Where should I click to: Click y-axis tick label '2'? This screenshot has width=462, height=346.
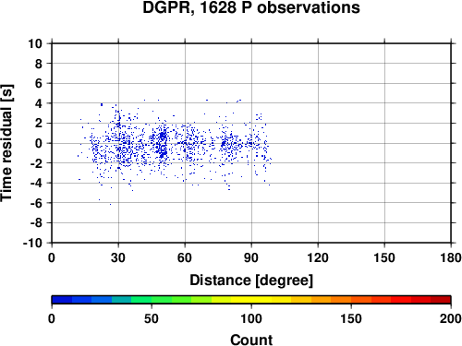coord(39,124)
